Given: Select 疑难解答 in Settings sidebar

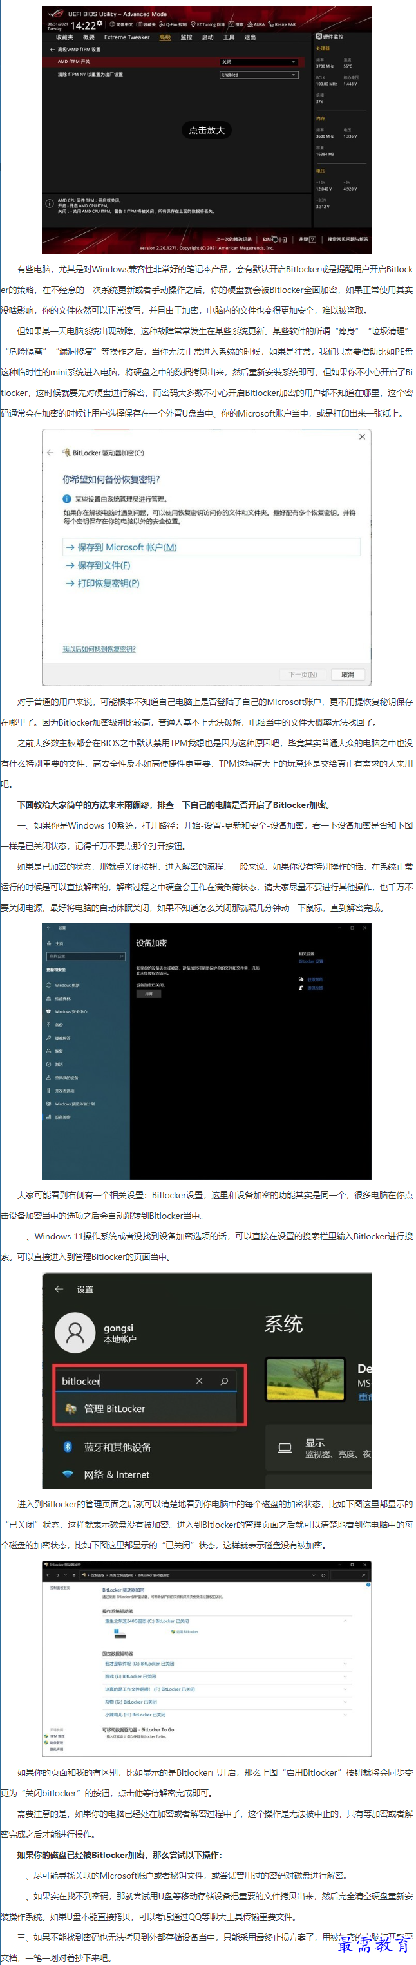Looking at the screenshot, I should (59, 1038).
